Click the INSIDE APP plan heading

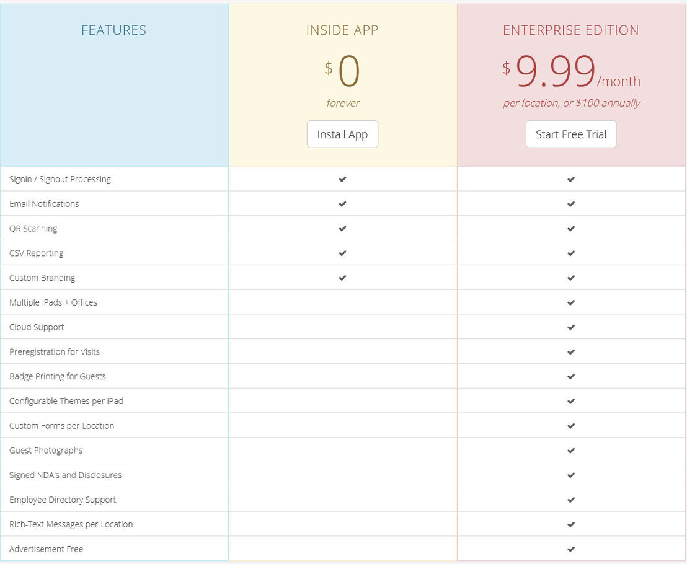342,30
